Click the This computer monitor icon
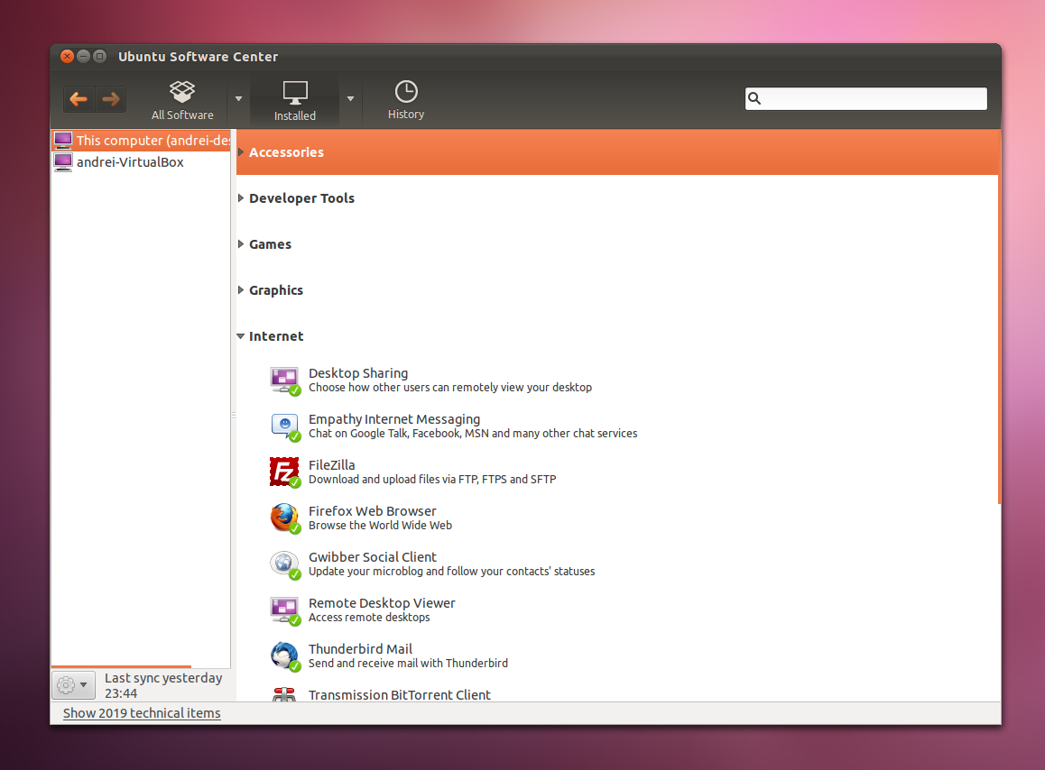 click(63, 141)
